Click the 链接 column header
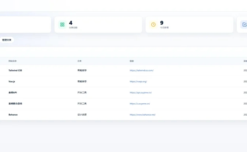 point(132,61)
